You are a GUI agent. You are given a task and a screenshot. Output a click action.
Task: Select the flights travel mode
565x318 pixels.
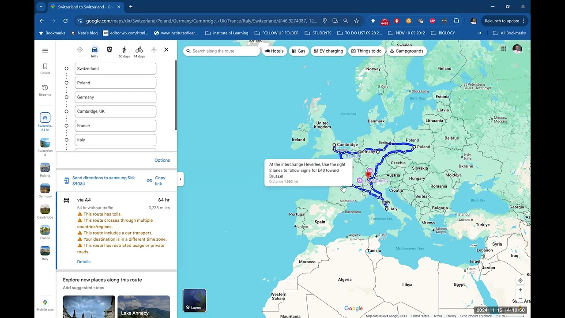tap(154, 50)
